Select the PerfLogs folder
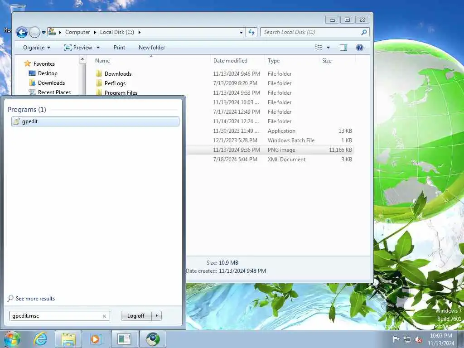 coord(115,83)
